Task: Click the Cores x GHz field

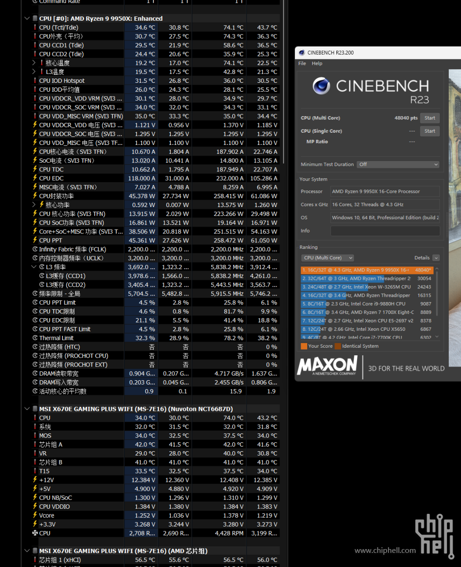Action: (x=385, y=205)
